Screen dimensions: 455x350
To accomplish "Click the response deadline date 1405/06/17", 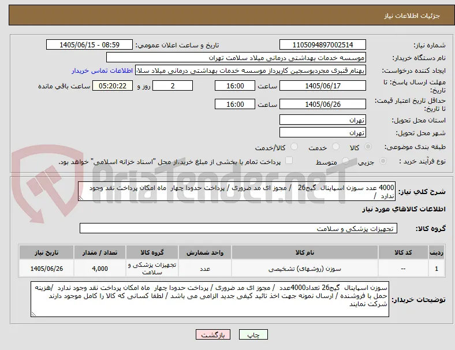I will 323,85.
